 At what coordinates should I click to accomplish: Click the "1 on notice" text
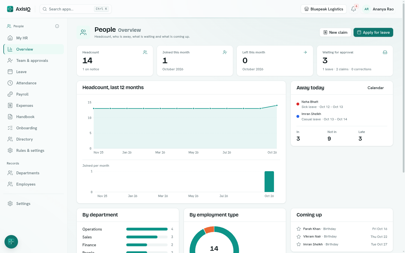[x=91, y=69]
